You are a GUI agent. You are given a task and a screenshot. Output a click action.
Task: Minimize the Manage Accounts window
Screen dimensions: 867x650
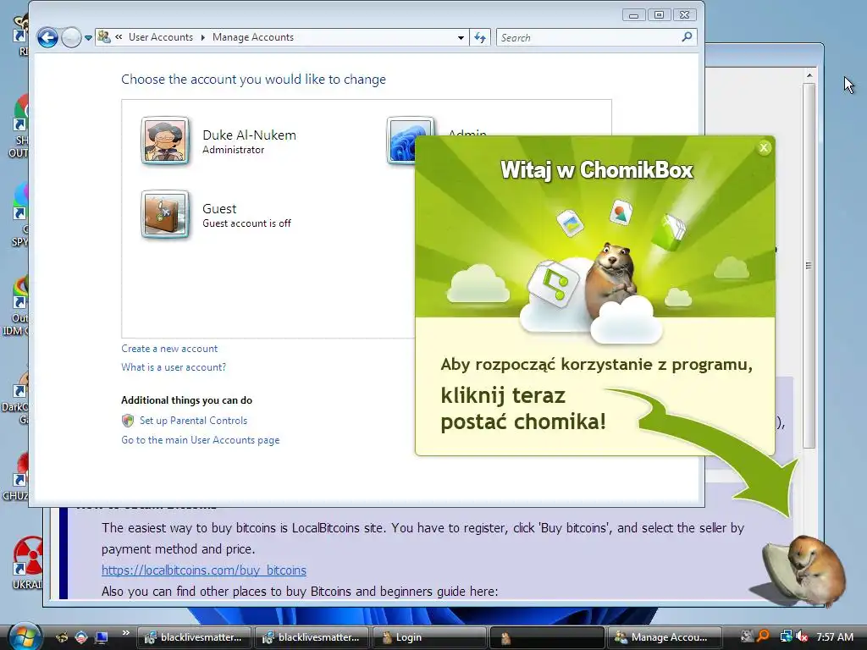click(633, 15)
